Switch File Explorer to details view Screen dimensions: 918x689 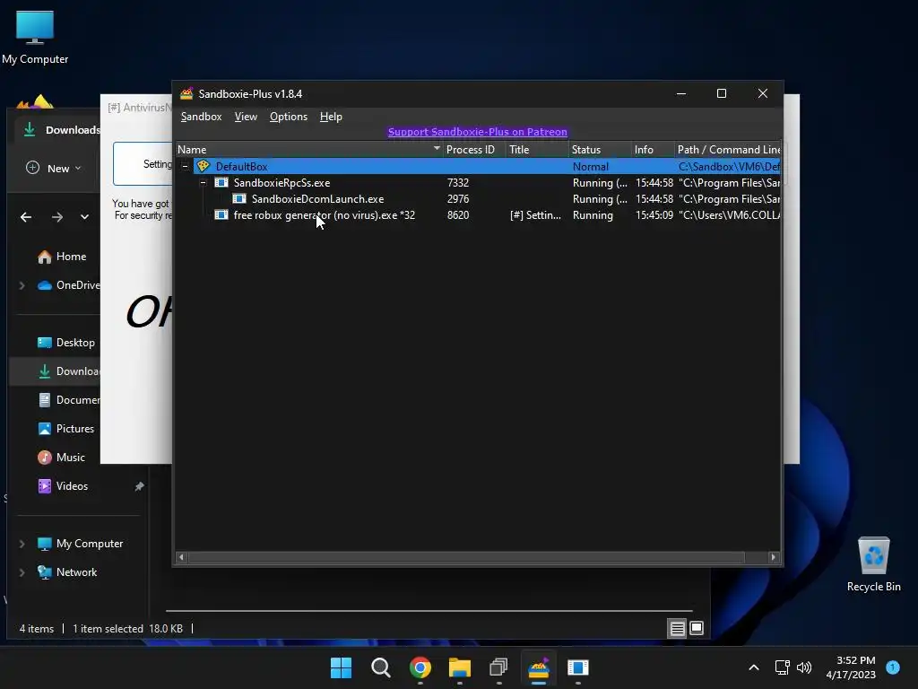[x=678, y=629]
